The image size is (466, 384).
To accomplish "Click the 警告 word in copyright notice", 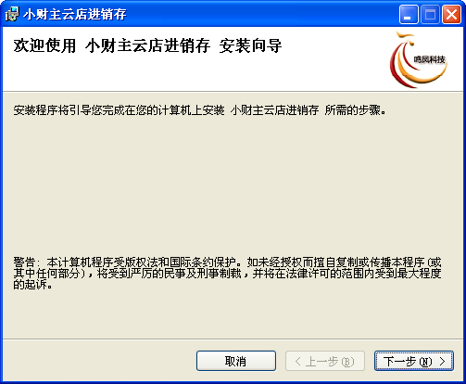I will click(x=24, y=262).
